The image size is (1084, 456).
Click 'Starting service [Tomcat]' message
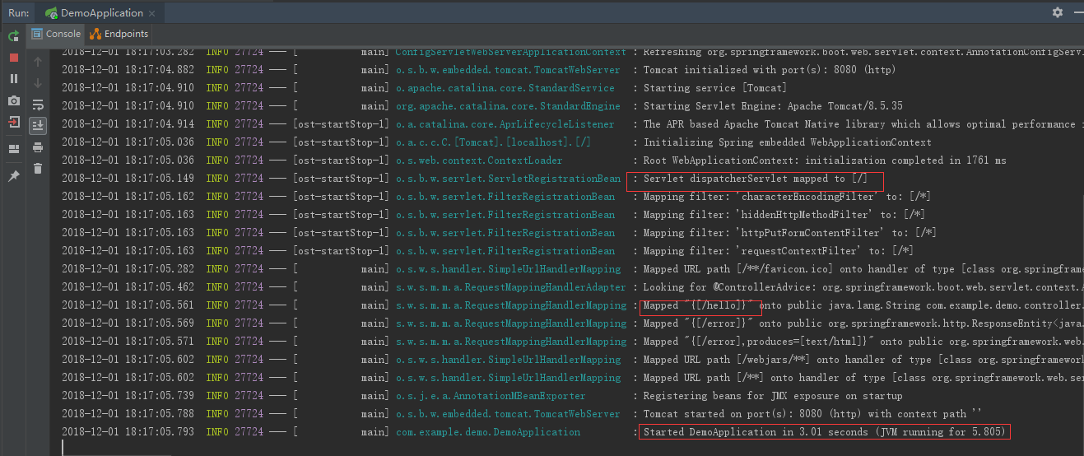pos(714,88)
